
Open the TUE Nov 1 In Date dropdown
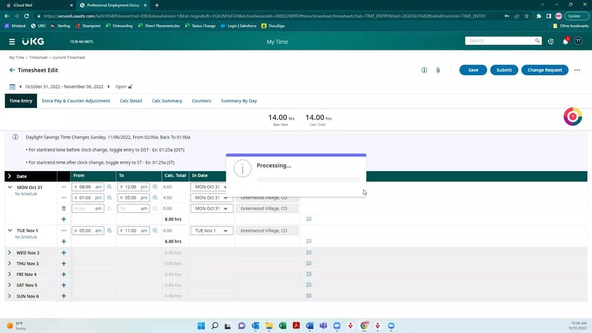click(212, 230)
